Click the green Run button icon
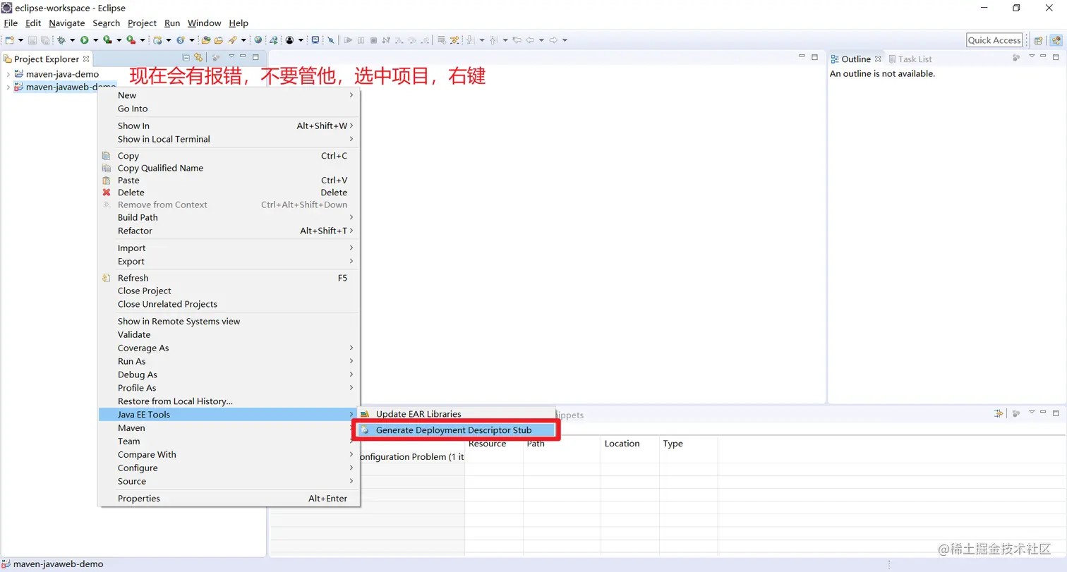1067x572 pixels. [x=84, y=40]
